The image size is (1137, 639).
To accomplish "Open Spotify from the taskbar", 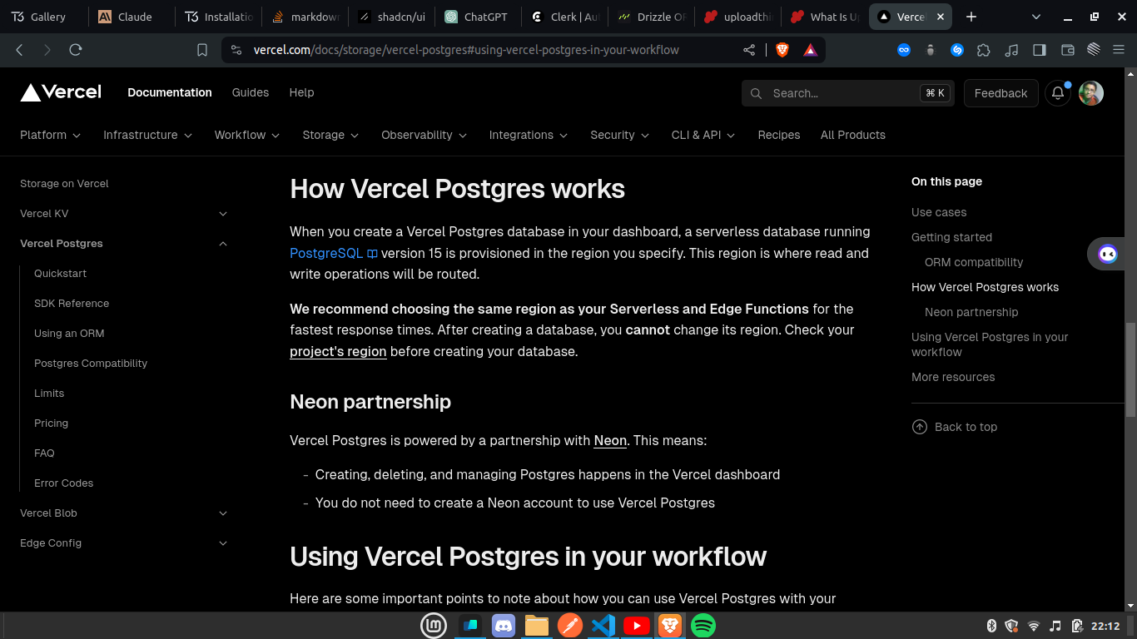I will 703,626.
